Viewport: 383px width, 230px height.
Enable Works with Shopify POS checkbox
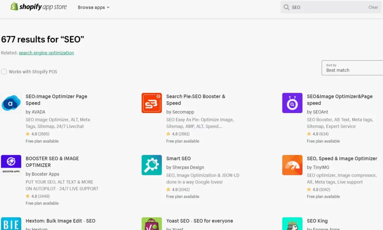4,72
